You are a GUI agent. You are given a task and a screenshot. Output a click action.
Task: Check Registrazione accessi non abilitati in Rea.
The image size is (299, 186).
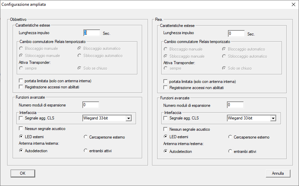166,88
